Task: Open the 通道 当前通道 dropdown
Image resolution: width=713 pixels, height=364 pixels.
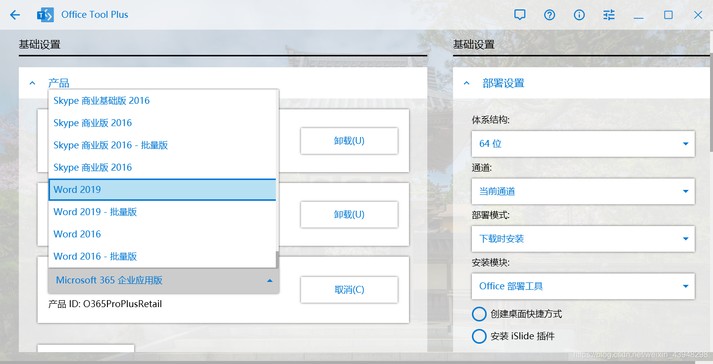Action: click(x=583, y=191)
